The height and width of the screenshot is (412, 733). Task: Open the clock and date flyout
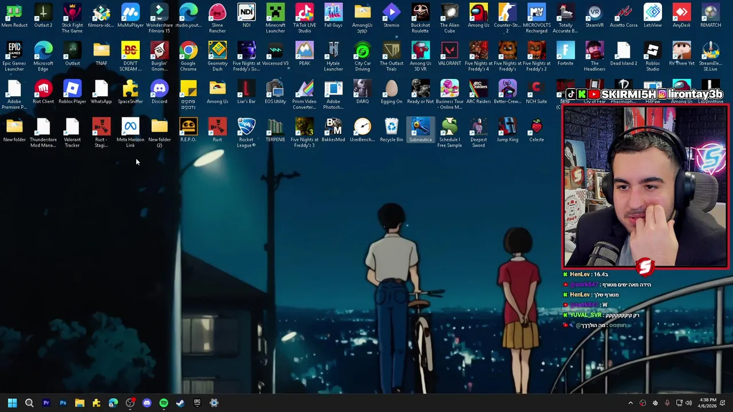pyautogui.click(x=708, y=403)
